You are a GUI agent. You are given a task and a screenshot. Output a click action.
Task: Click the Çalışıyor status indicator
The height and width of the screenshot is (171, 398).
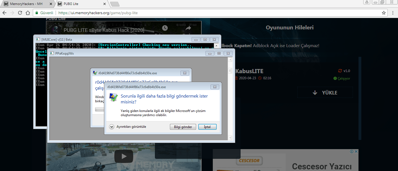point(342,78)
